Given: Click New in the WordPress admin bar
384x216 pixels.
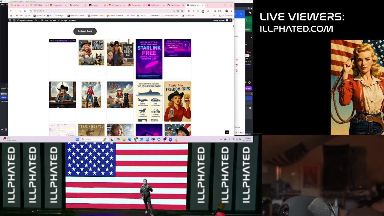Looking at the screenshot, I should click(53, 20).
